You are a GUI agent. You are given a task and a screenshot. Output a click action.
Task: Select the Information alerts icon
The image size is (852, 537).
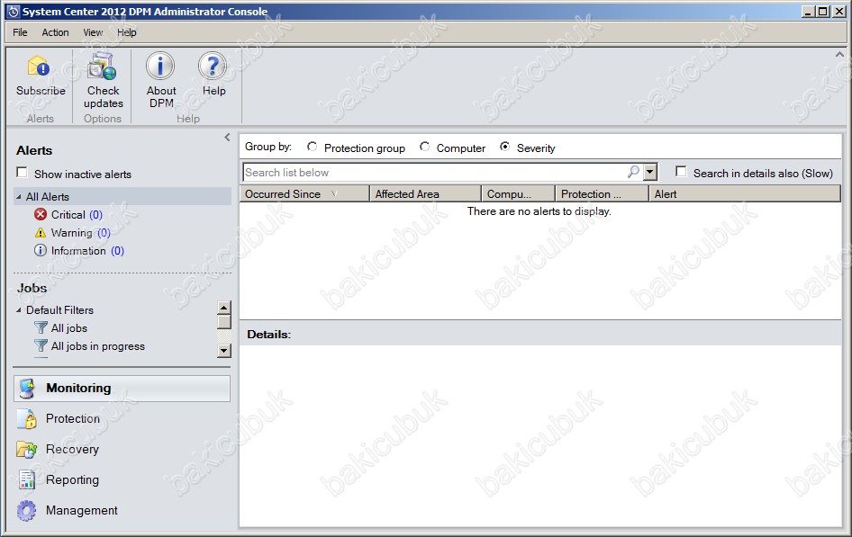41,251
